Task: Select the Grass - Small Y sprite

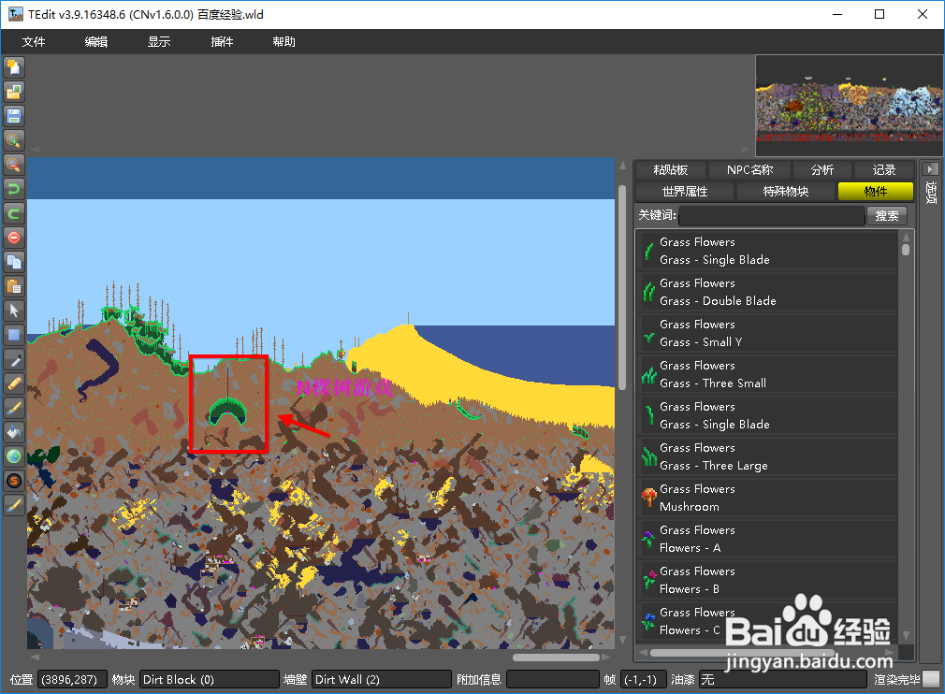Action: tap(767, 333)
